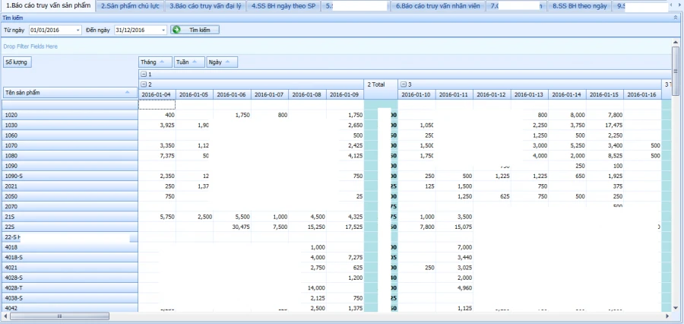Select column header 2016-01-07
684x324 pixels.
(270, 94)
